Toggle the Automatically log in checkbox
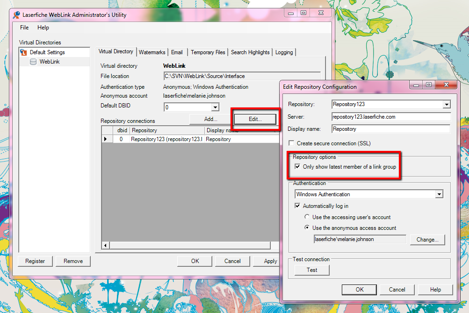Screen dimensions: 469x313 [x=297, y=206]
